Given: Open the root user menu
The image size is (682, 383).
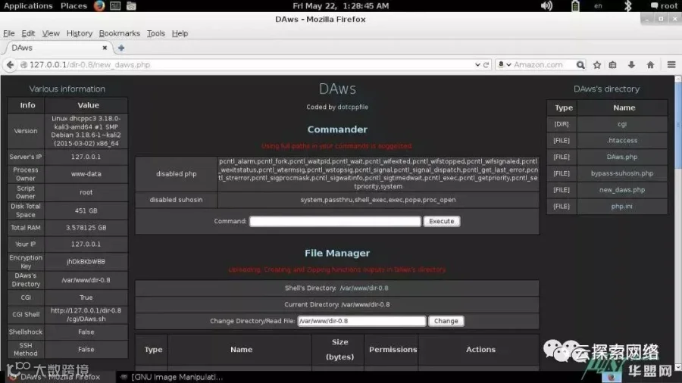Looking at the screenshot, I should [x=664, y=5].
